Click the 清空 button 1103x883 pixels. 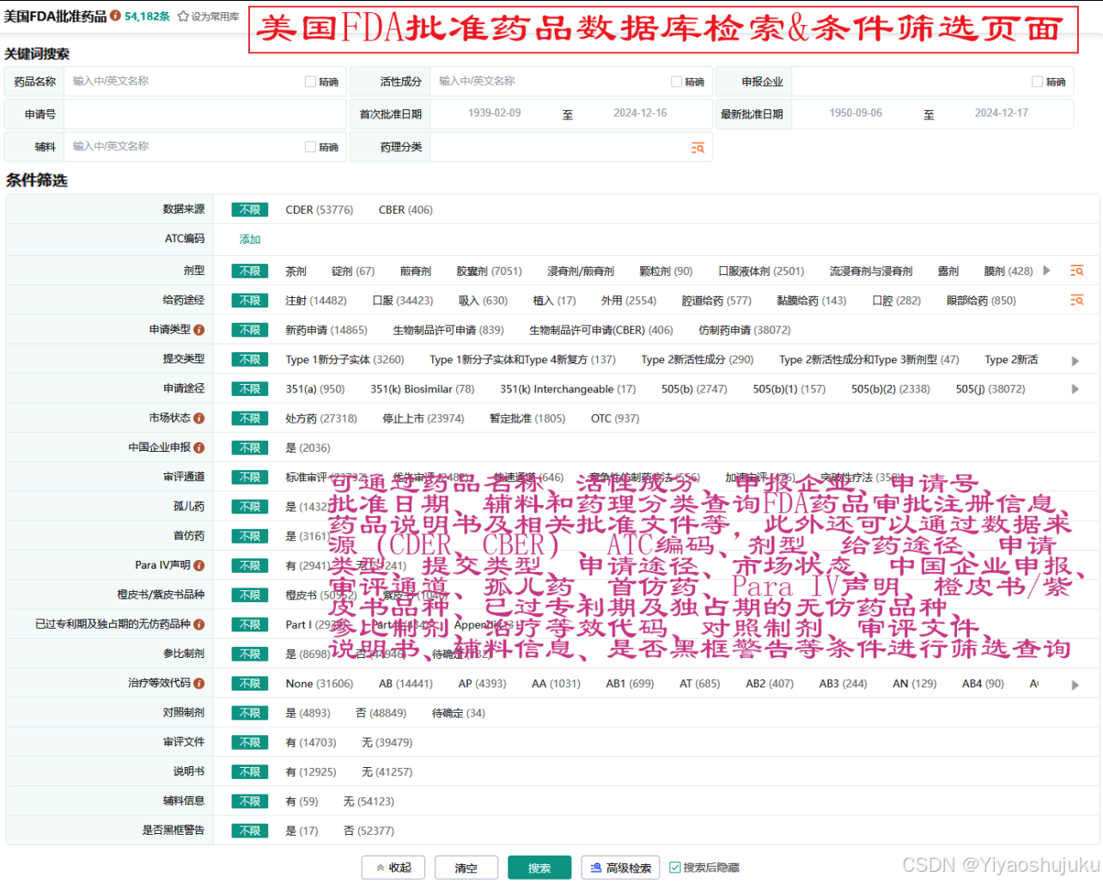pyautogui.click(x=466, y=868)
